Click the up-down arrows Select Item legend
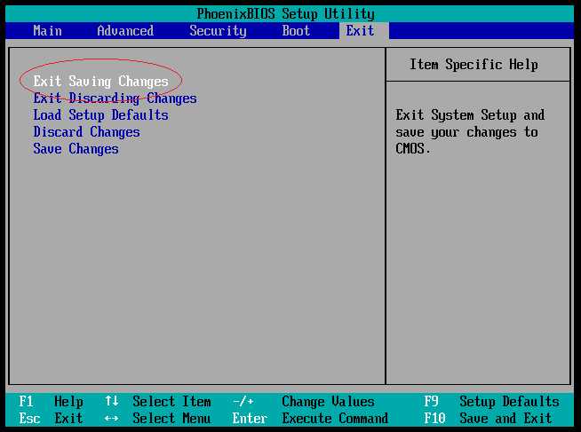 pos(158,402)
